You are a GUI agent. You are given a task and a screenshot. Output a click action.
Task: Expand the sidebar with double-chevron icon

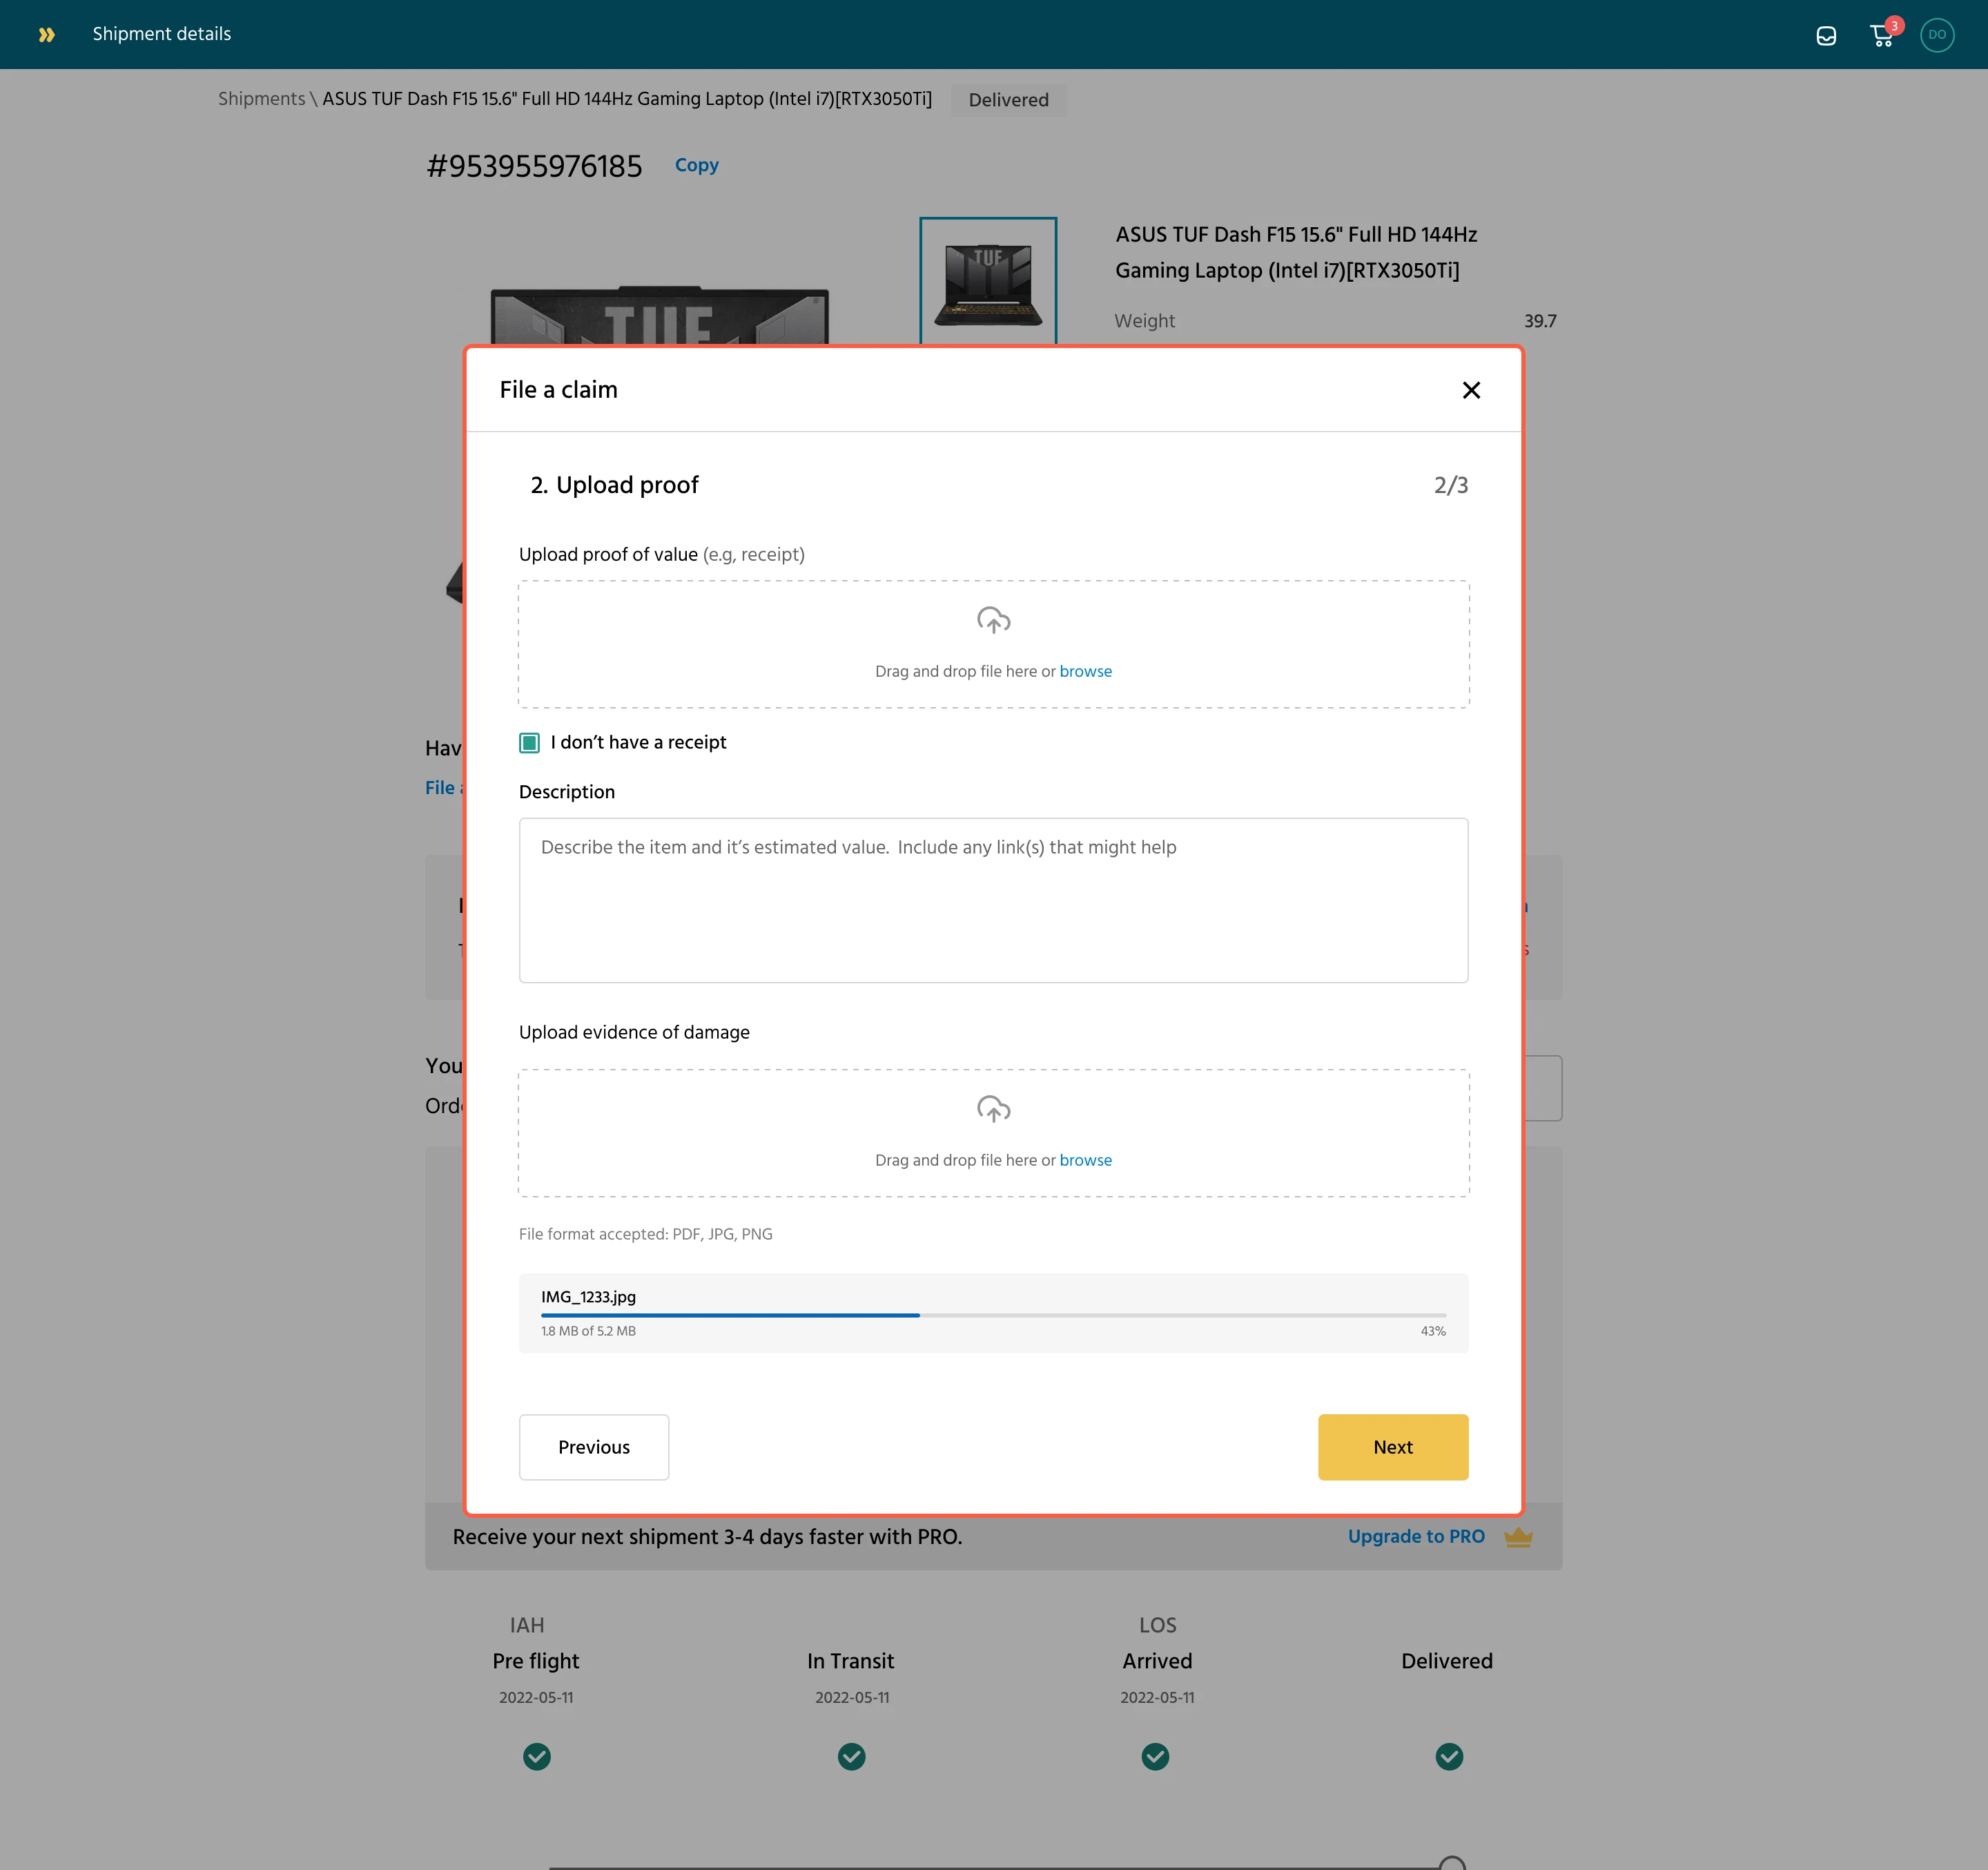click(46, 34)
